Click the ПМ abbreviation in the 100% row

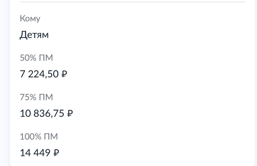[51, 136]
